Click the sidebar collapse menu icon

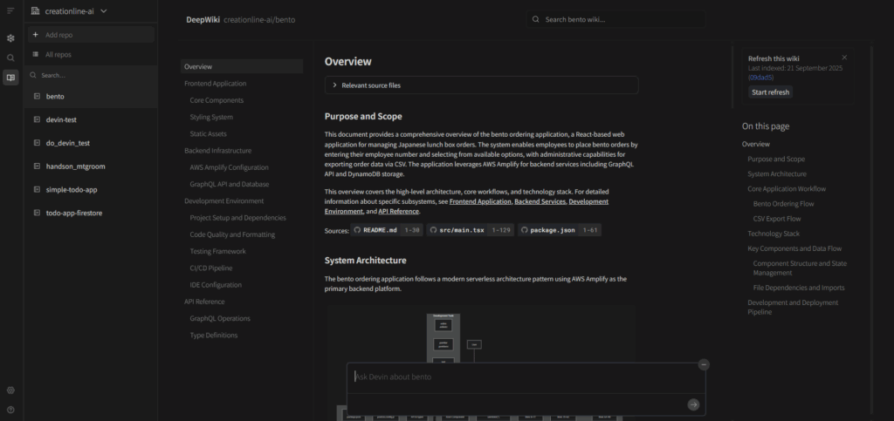pyautogui.click(x=10, y=11)
